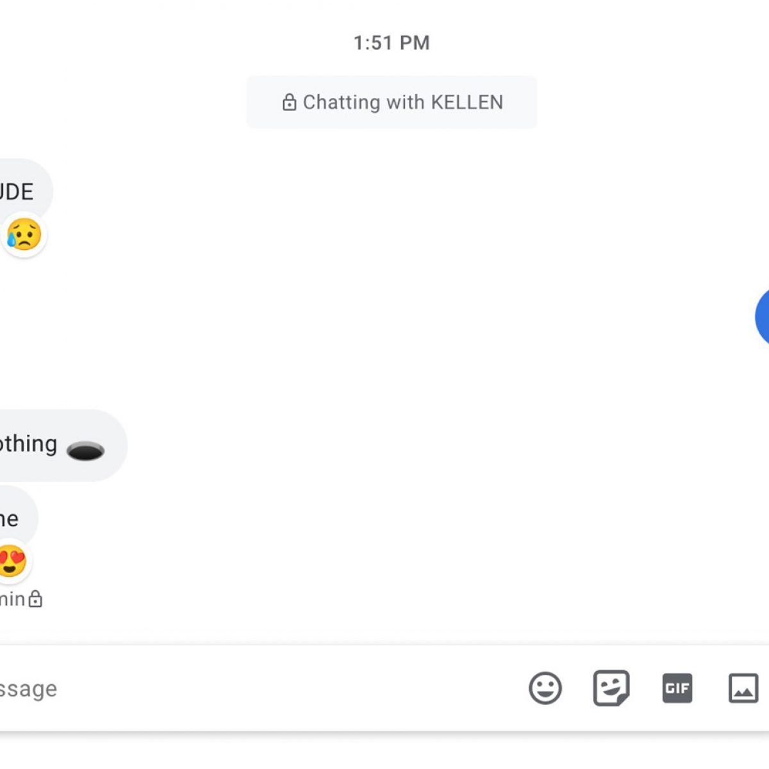Click the blue outgoing message bubble
This screenshot has height=769, width=769.
click(763, 317)
